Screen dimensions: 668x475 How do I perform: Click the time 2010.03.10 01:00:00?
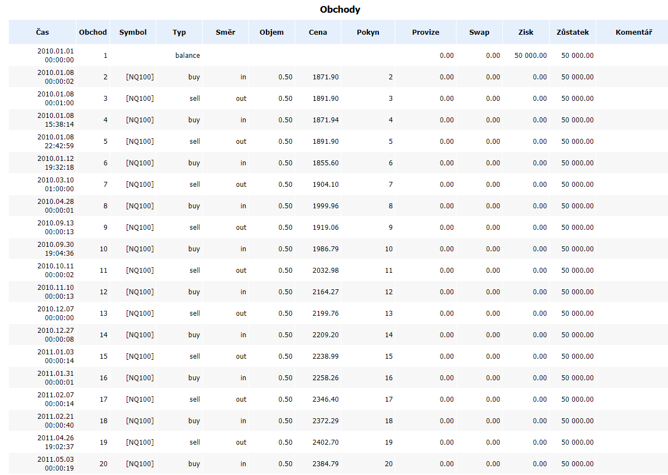click(x=55, y=185)
